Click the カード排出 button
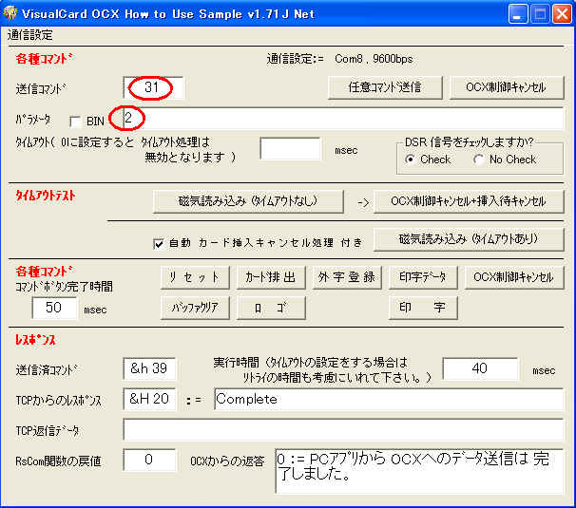Screen dimensions: 576x508 pos(271,277)
